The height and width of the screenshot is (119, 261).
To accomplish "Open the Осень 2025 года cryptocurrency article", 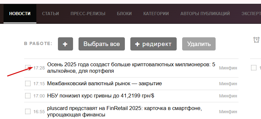I will click(131, 68).
